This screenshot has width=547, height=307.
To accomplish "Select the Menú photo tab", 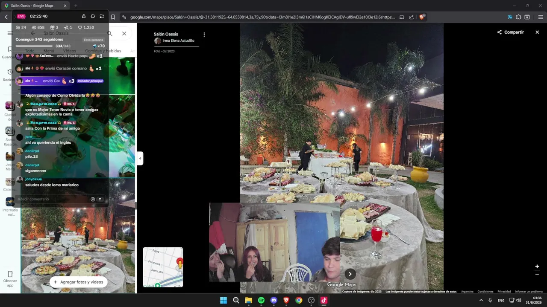I will [49, 51].
